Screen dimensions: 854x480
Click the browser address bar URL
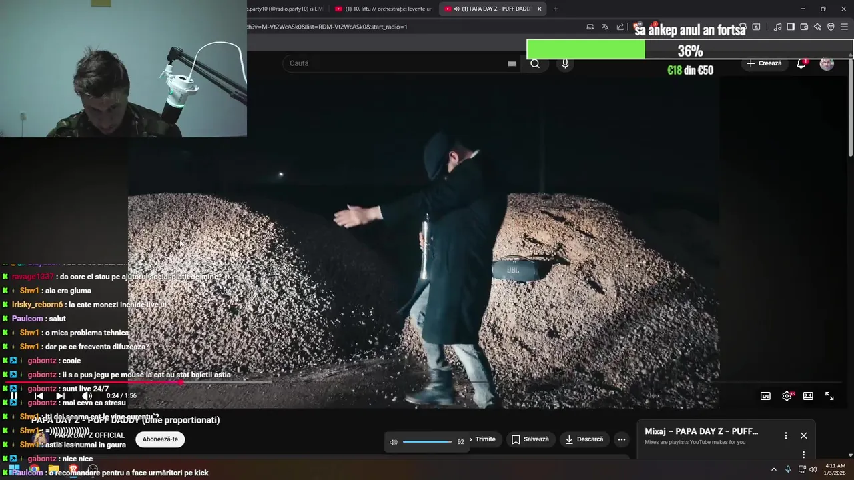(x=327, y=27)
